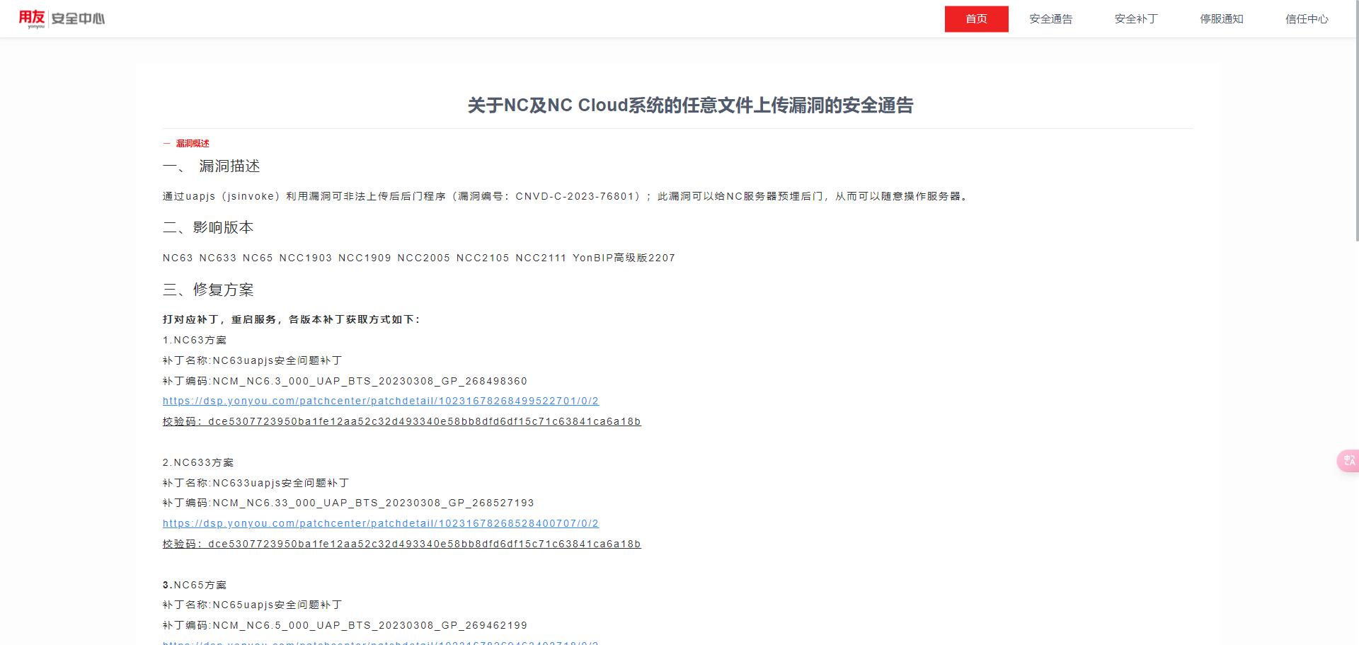Image resolution: width=1359 pixels, height=645 pixels.
Task: Click the NC63 校验码 checksum line
Action: pyautogui.click(x=401, y=422)
